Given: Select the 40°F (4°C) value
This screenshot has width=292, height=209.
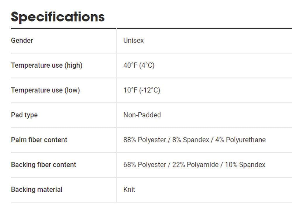Looking at the screenshot, I should [139, 65].
